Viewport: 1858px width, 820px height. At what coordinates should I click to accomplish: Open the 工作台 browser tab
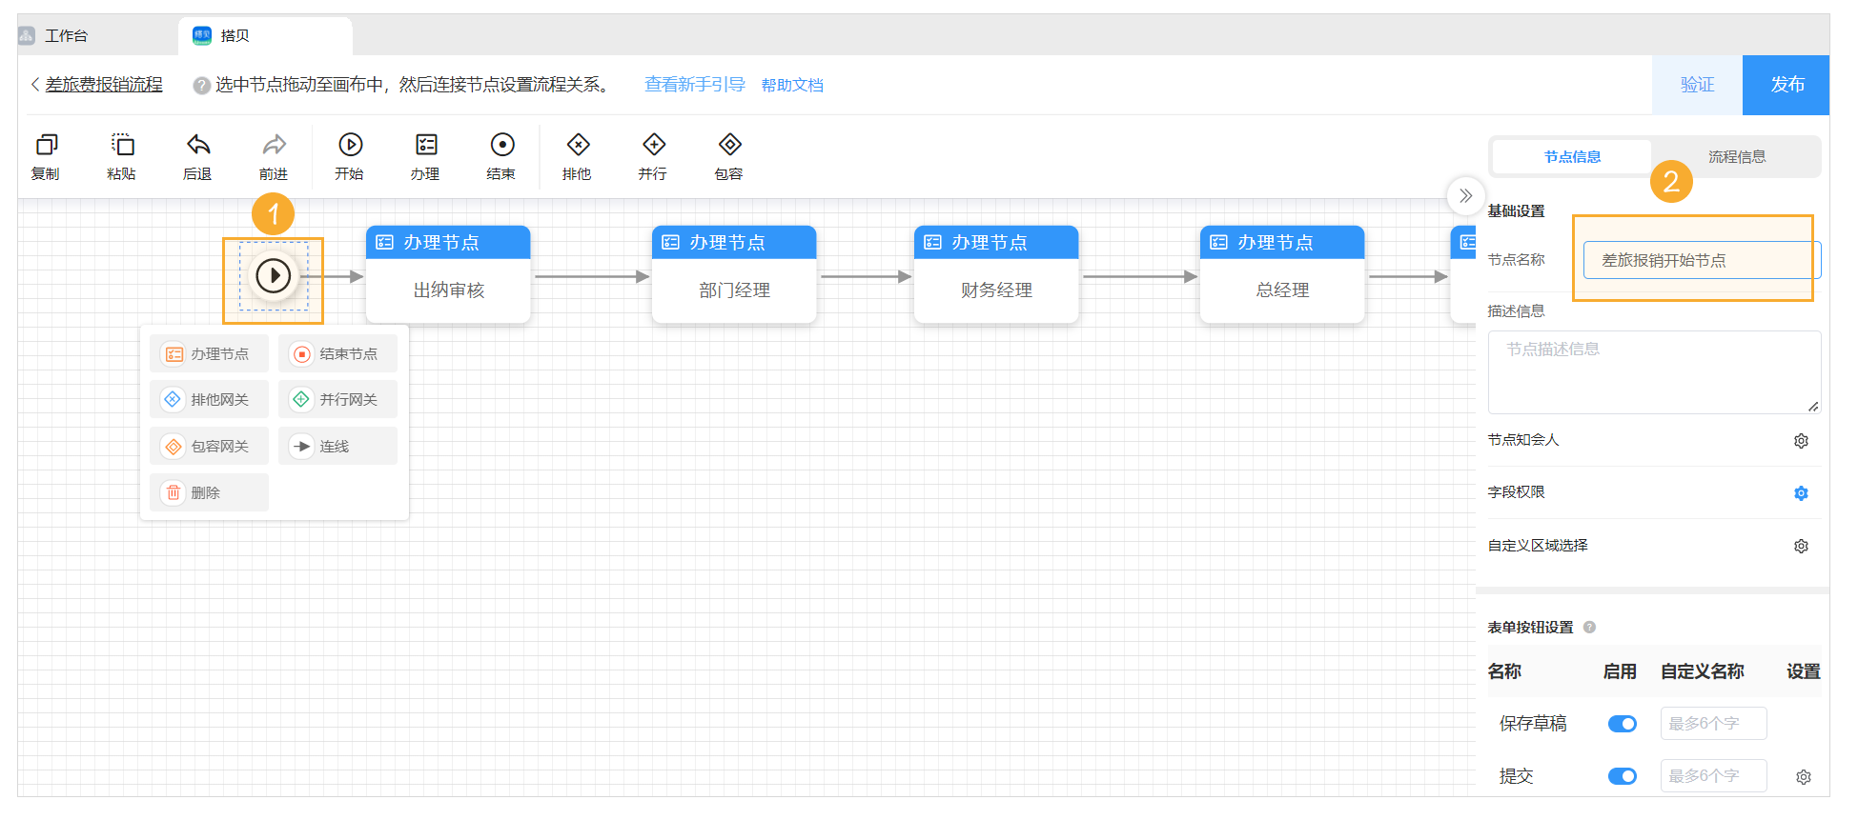point(66,36)
